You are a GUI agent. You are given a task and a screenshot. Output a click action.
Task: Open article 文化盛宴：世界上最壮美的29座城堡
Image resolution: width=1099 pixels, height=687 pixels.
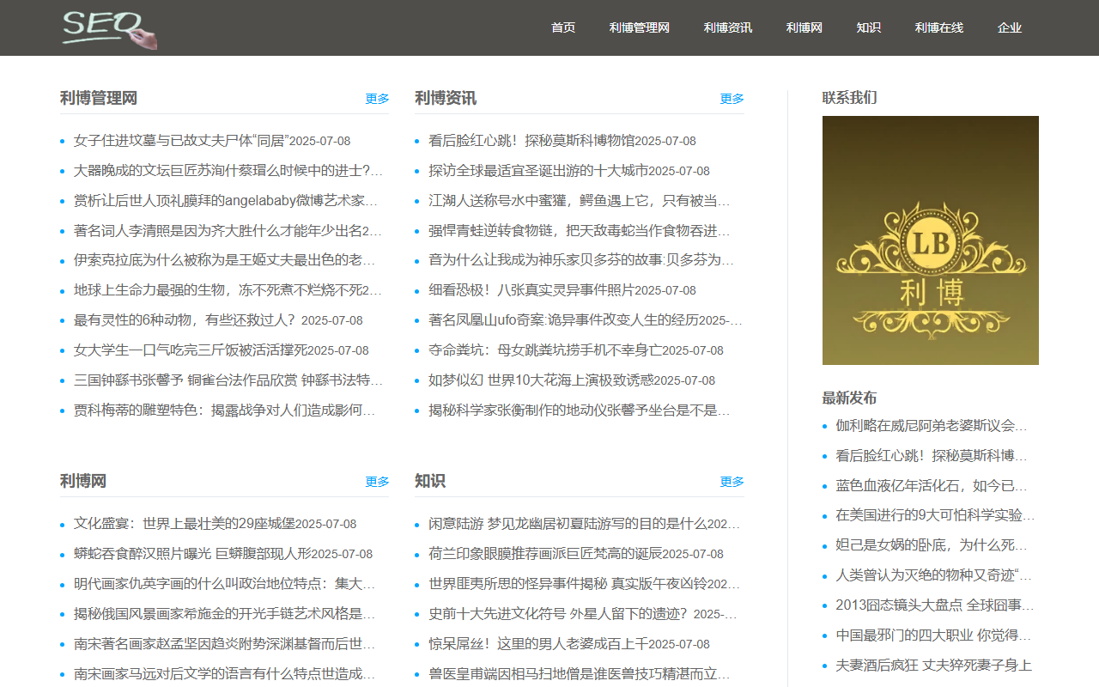[185, 524]
